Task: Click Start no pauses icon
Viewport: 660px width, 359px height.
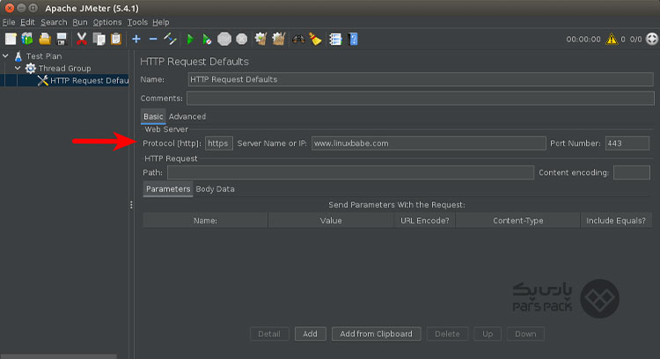Action: pyautogui.click(x=207, y=39)
